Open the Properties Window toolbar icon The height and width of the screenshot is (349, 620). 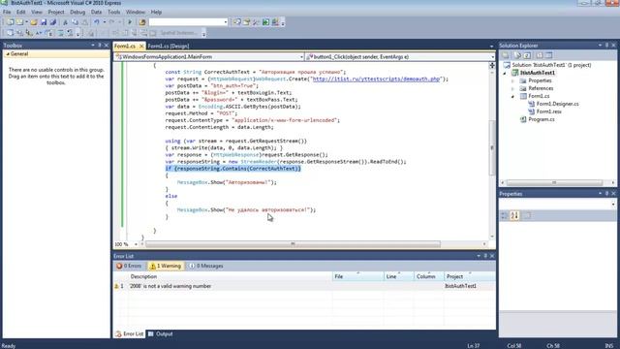[x=246, y=22]
